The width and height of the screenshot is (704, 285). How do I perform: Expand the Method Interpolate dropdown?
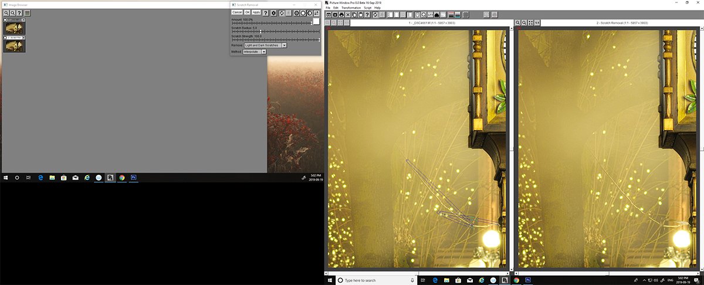pyautogui.click(x=264, y=52)
